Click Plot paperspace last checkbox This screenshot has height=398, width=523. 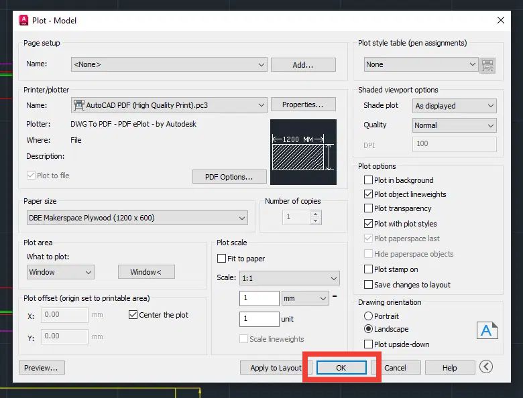[x=368, y=239]
